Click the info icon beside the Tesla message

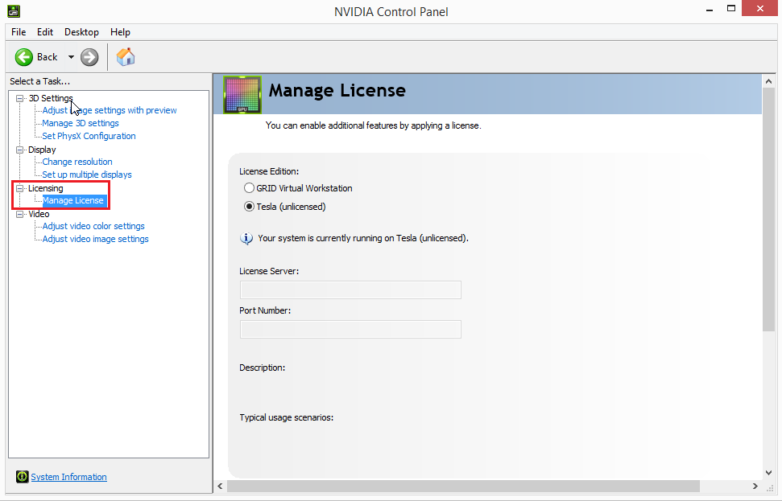(x=246, y=237)
